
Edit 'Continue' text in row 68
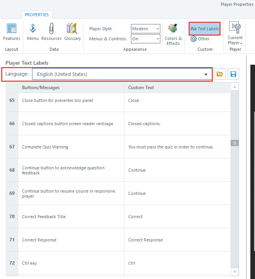coord(177,170)
